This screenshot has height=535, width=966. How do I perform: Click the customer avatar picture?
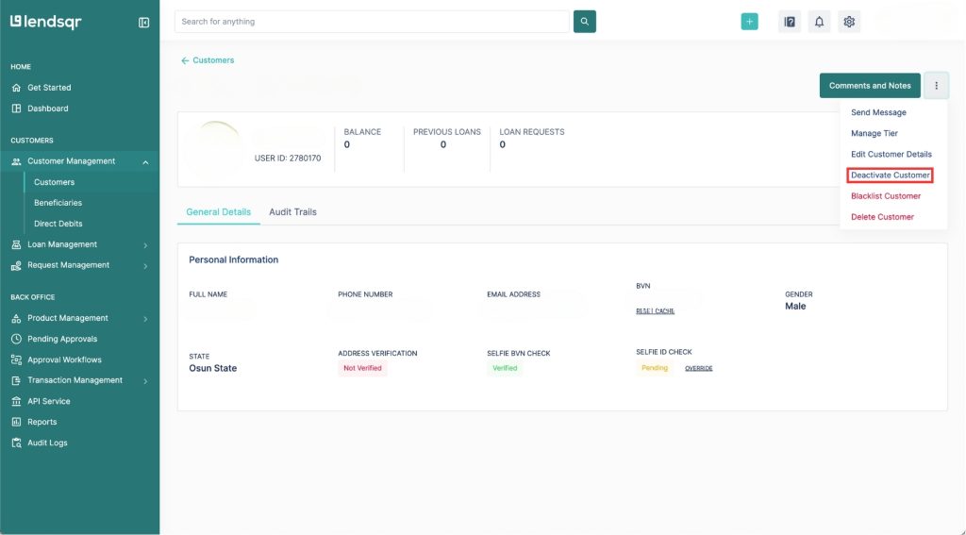coord(216,148)
